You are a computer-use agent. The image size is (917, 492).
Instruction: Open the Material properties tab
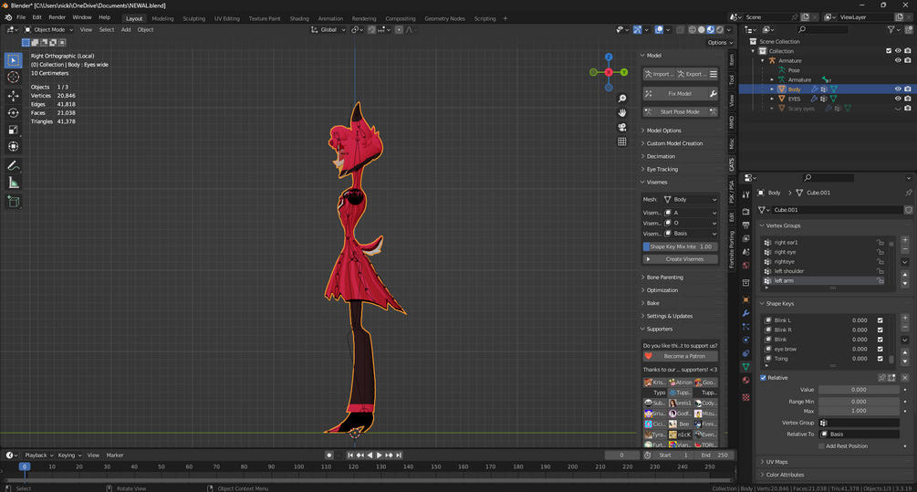click(745, 381)
